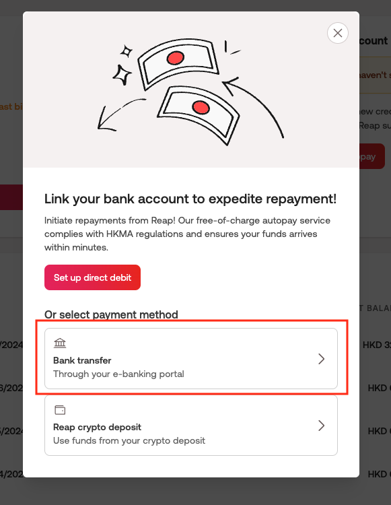
Task: Click the bank building icon
Action: pos(60,343)
